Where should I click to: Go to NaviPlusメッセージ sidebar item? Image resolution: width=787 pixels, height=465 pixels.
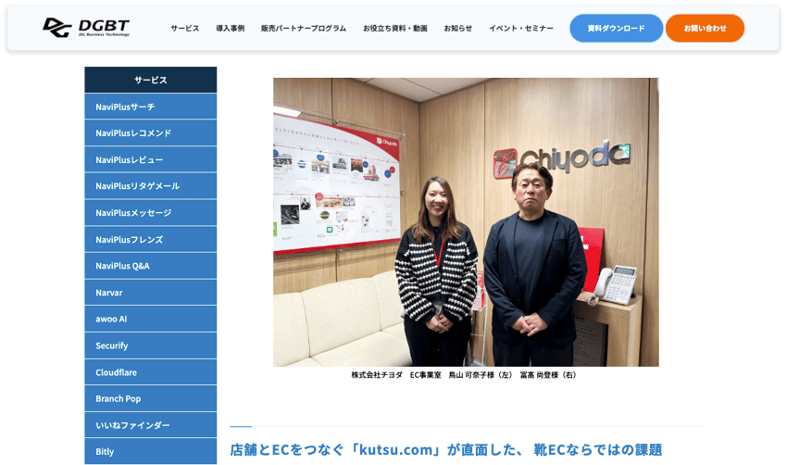(x=151, y=213)
